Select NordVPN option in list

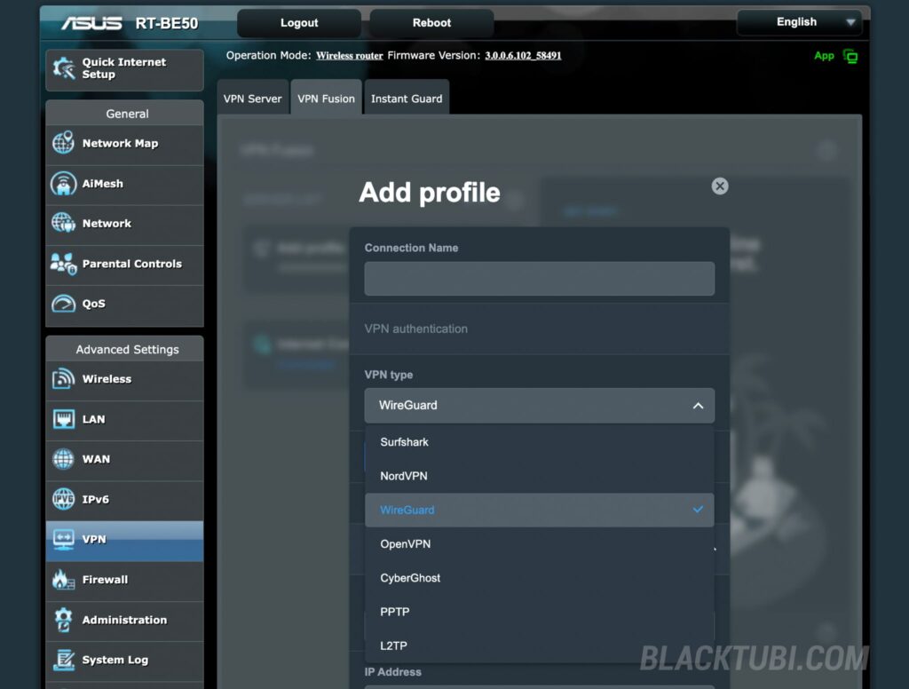[x=404, y=476]
